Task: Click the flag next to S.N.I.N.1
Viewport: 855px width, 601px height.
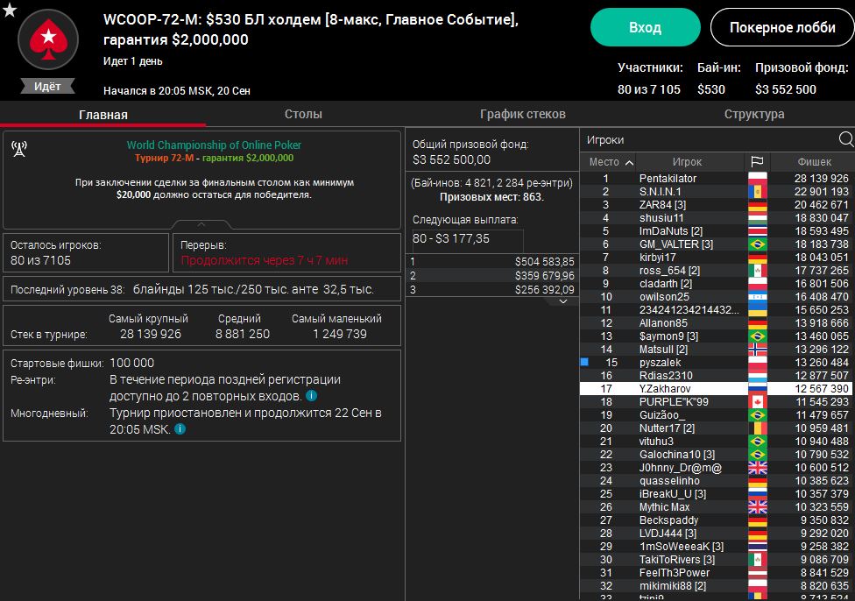Action: tap(758, 191)
